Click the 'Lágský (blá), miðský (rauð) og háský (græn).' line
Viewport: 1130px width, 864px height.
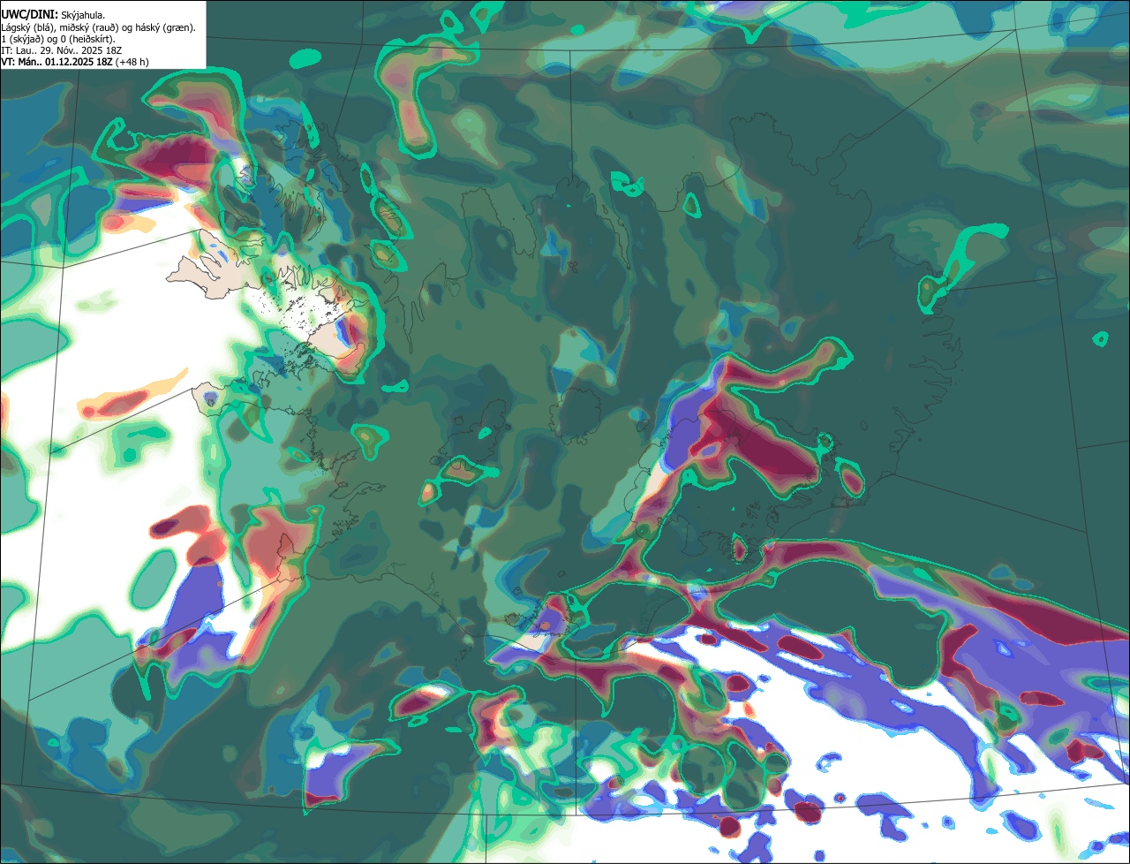coord(98,27)
